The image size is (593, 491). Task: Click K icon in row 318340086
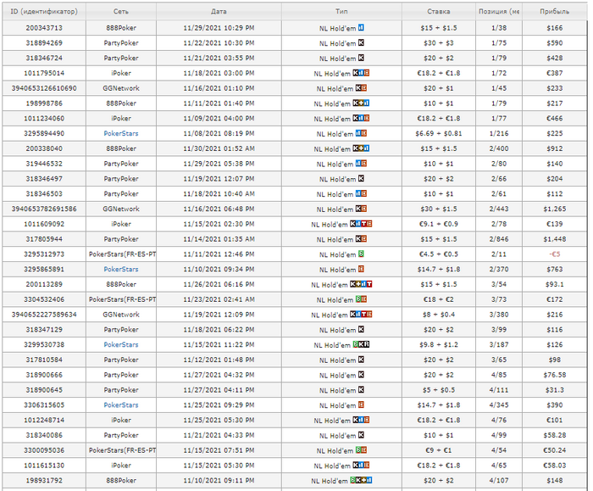point(361,435)
